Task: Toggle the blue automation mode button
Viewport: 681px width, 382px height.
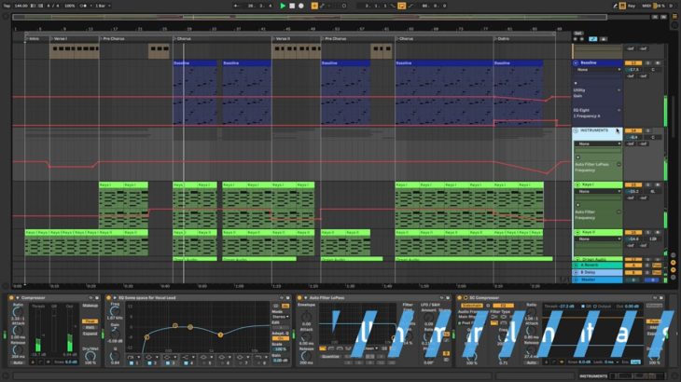Action: (592, 39)
